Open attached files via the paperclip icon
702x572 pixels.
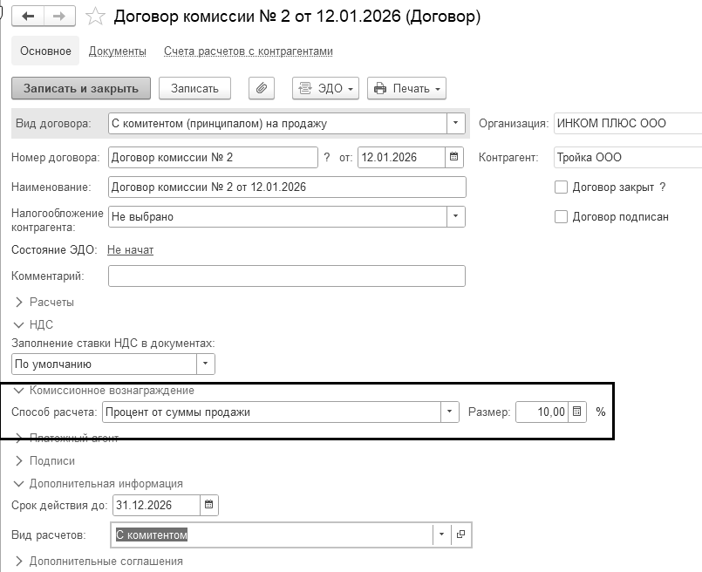click(x=262, y=88)
